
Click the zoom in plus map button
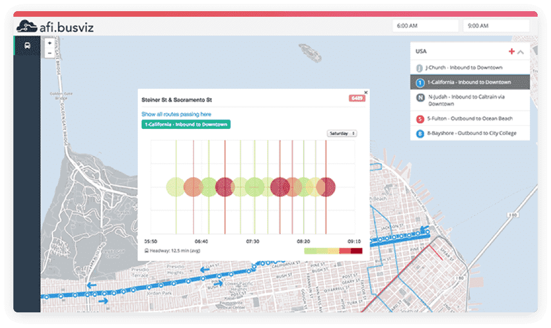coord(50,44)
